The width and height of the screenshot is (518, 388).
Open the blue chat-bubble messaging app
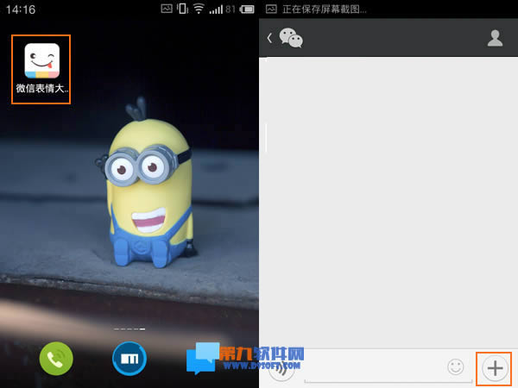(201, 359)
